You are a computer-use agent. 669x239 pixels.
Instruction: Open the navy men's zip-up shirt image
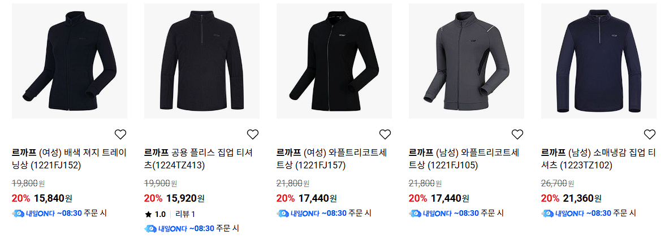click(x=599, y=61)
